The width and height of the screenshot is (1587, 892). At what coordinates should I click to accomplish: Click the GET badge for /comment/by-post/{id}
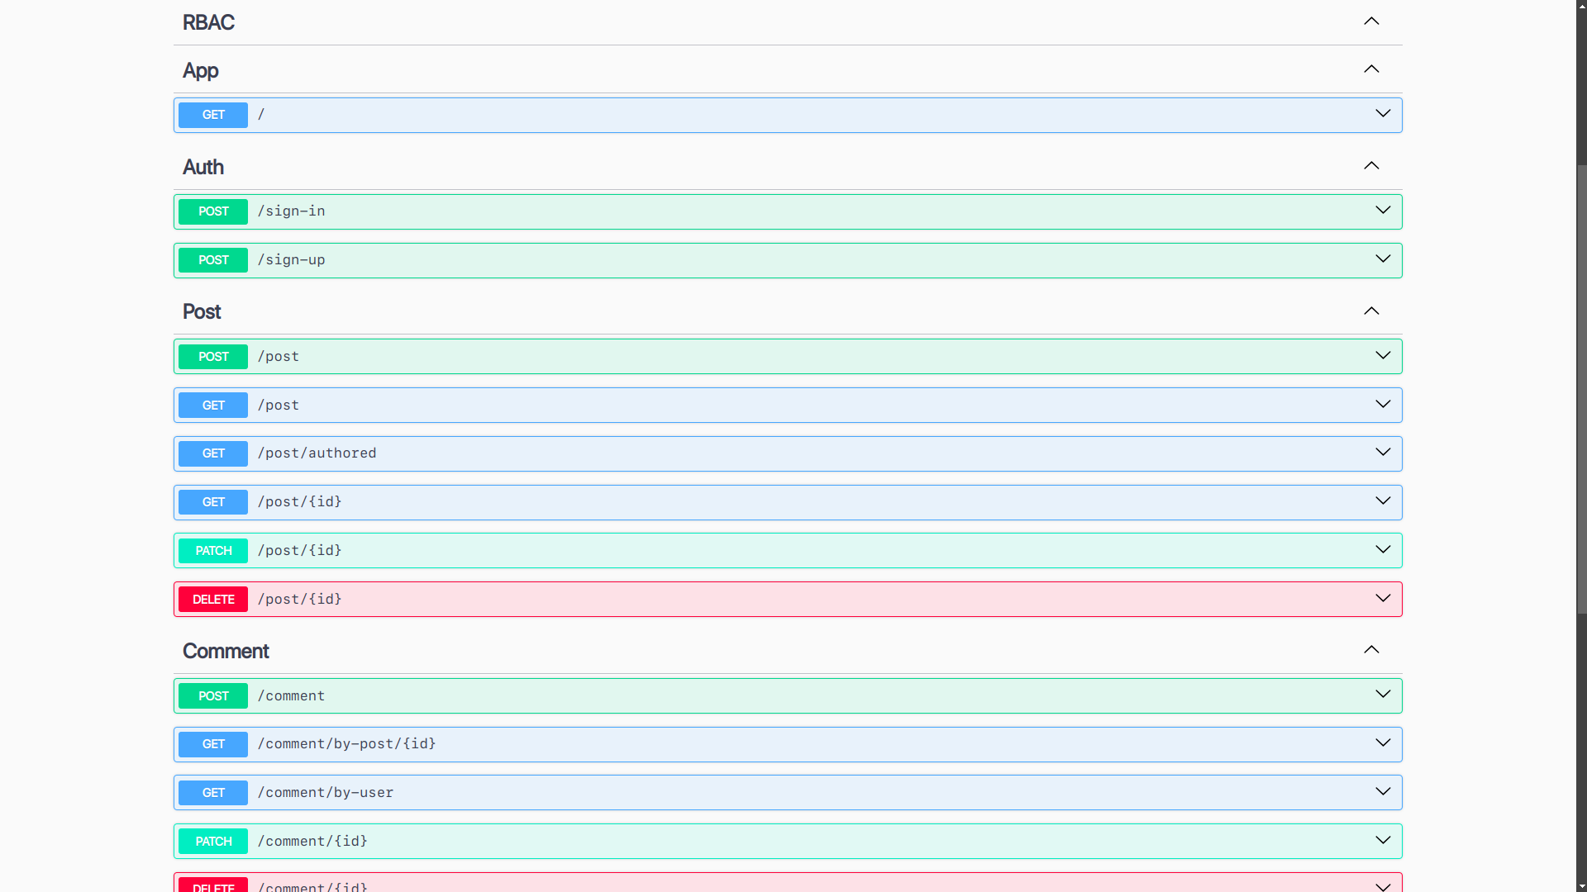pos(213,744)
